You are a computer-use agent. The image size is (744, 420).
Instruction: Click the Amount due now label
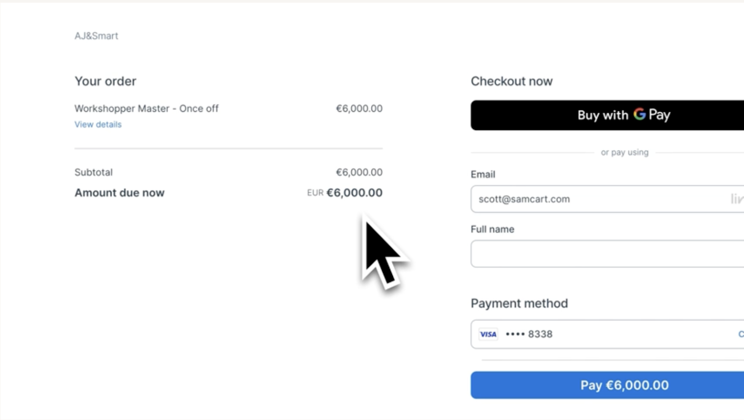pyautogui.click(x=120, y=193)
